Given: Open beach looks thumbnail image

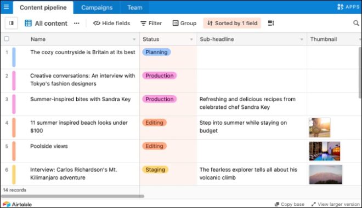Looking at the screenshot, I should pos(320,128).
